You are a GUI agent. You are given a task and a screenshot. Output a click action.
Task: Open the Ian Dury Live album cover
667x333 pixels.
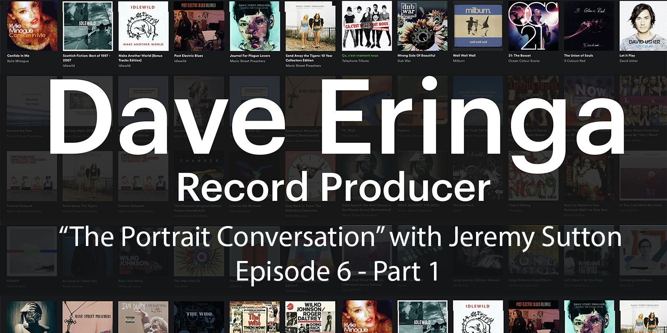coord(143,317)
